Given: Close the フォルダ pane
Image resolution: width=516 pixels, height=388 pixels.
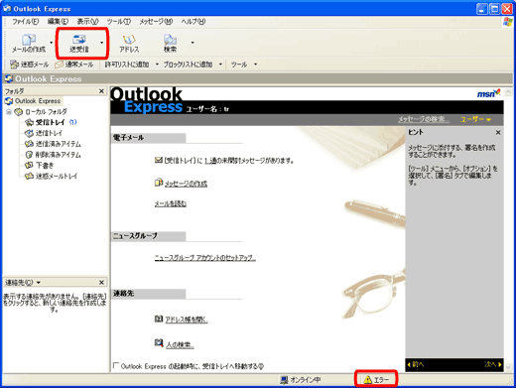Looking at the screenshot, I should click(101, 91).
